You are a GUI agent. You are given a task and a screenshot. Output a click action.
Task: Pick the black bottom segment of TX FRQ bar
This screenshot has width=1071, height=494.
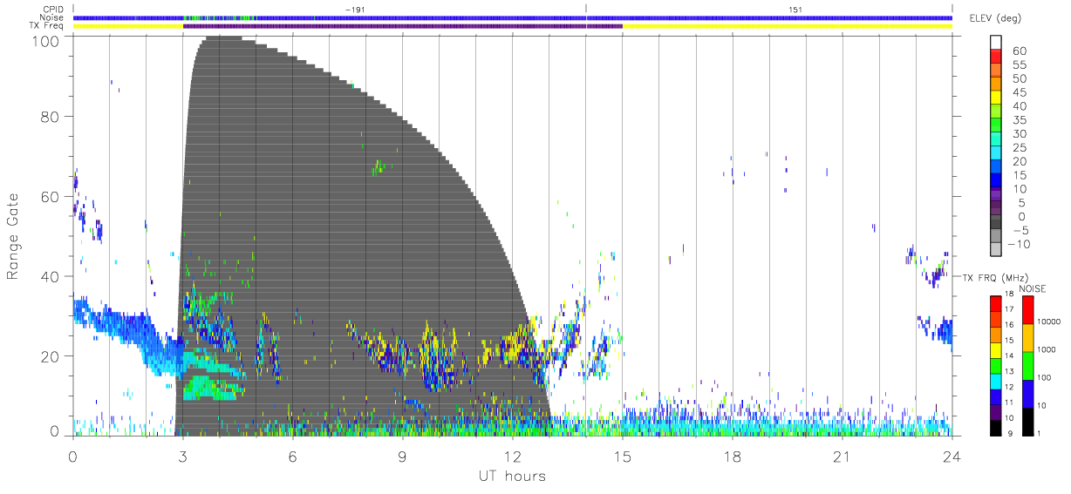click(996, 427)
